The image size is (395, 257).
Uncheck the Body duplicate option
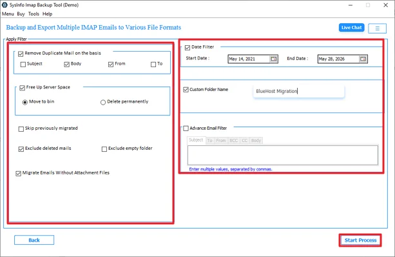(66, 65)
